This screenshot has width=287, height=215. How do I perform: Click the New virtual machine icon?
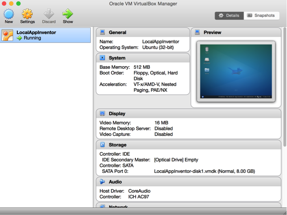point(9,14)
